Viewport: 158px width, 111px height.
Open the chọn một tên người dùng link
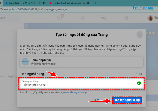click(x=73, y=92)
